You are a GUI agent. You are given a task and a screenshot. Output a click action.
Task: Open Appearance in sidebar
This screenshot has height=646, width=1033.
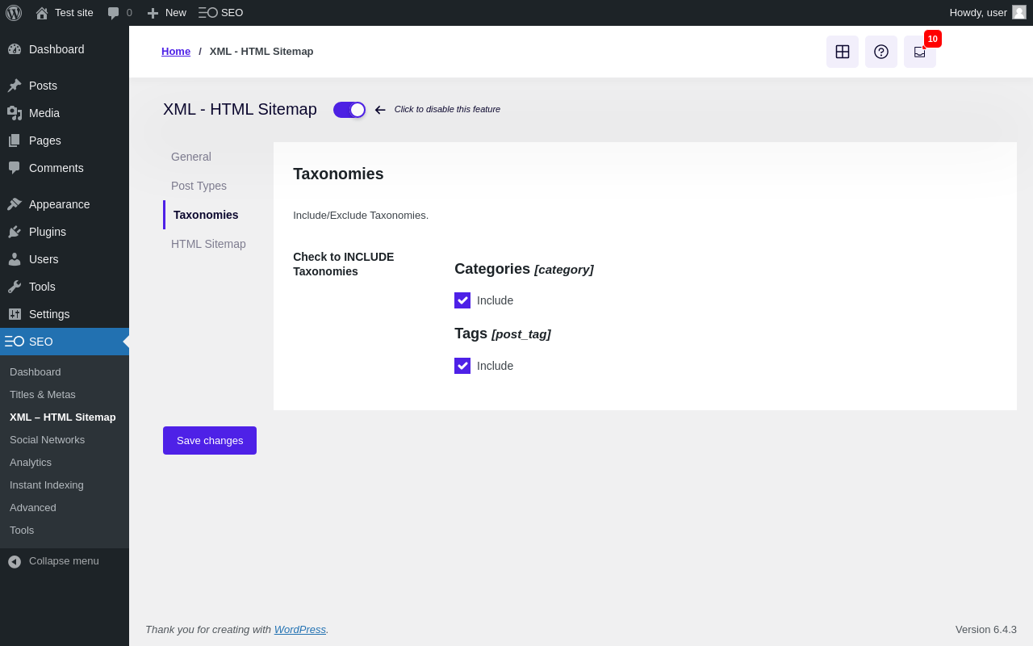coord(65,204)
